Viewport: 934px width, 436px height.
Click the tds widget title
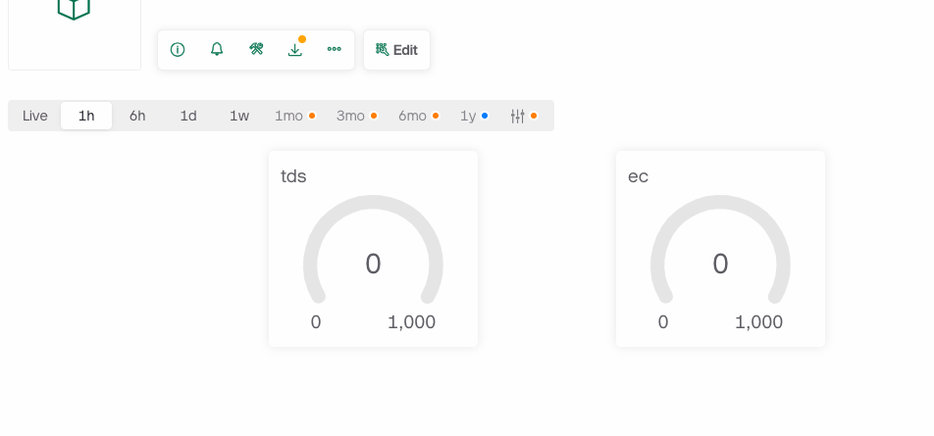pyautogui.click(x=293, y=176)
